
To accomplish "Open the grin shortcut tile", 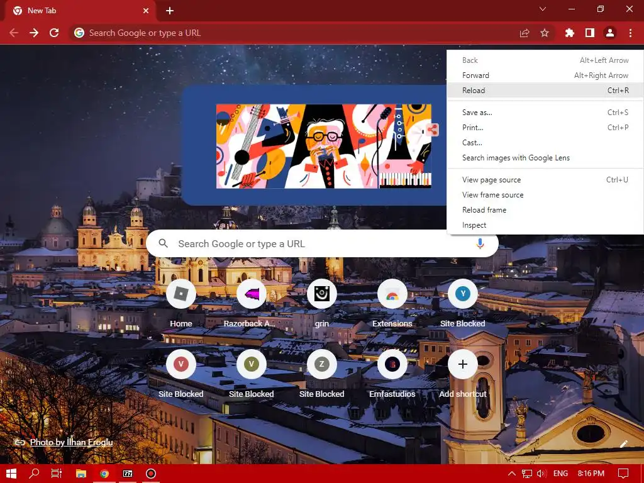I will pyautogui.click(x=322, y=304).
